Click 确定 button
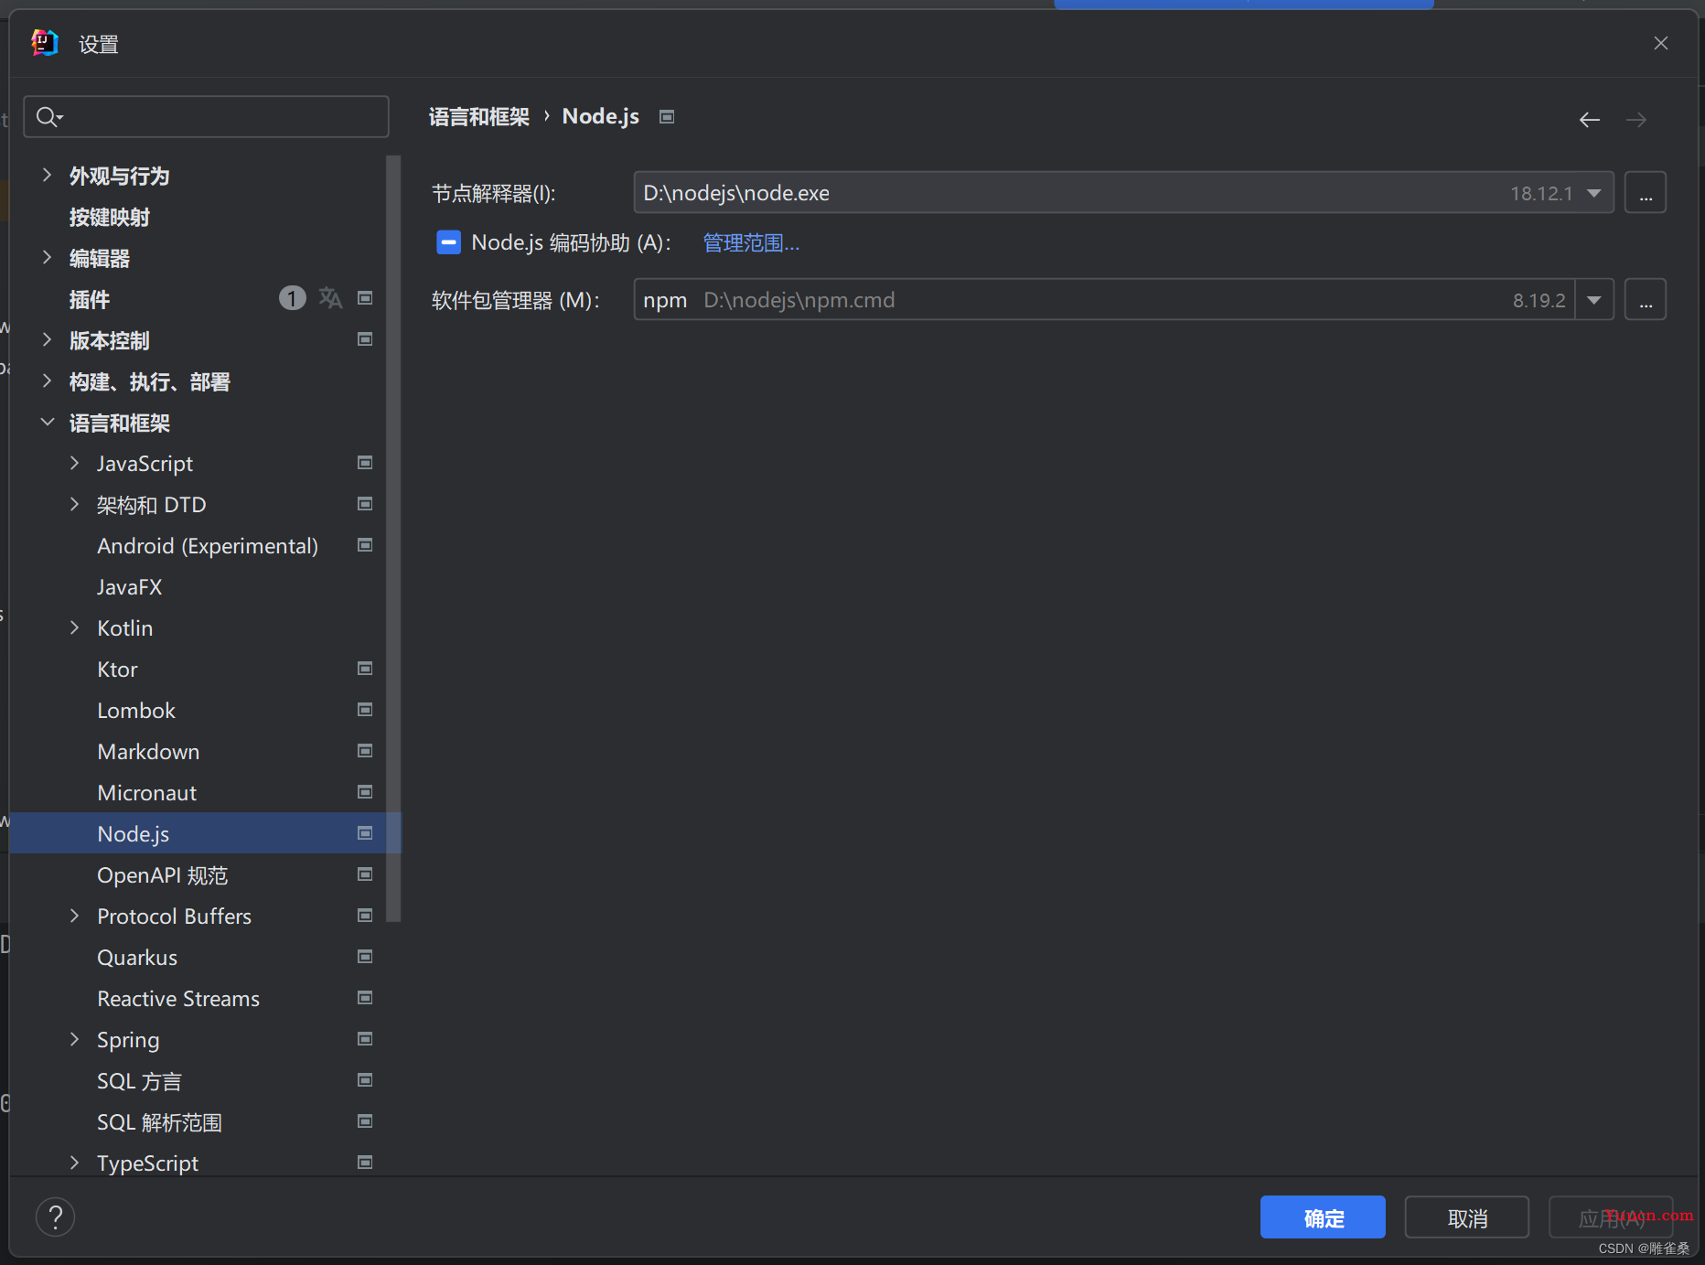The image size is (1705, 1265). click(x=1323, y=1217)
